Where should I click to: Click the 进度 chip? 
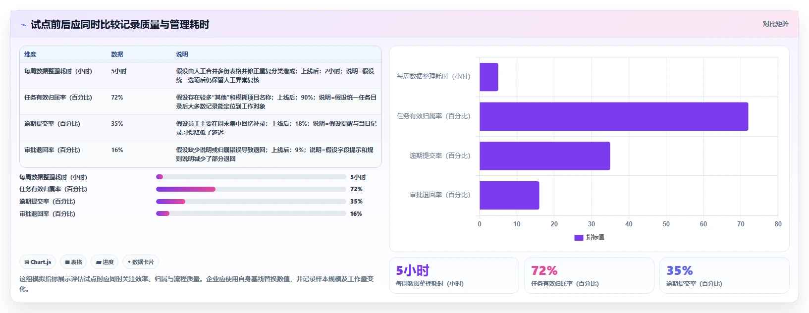pyautogui.click(x=105, y=262)
